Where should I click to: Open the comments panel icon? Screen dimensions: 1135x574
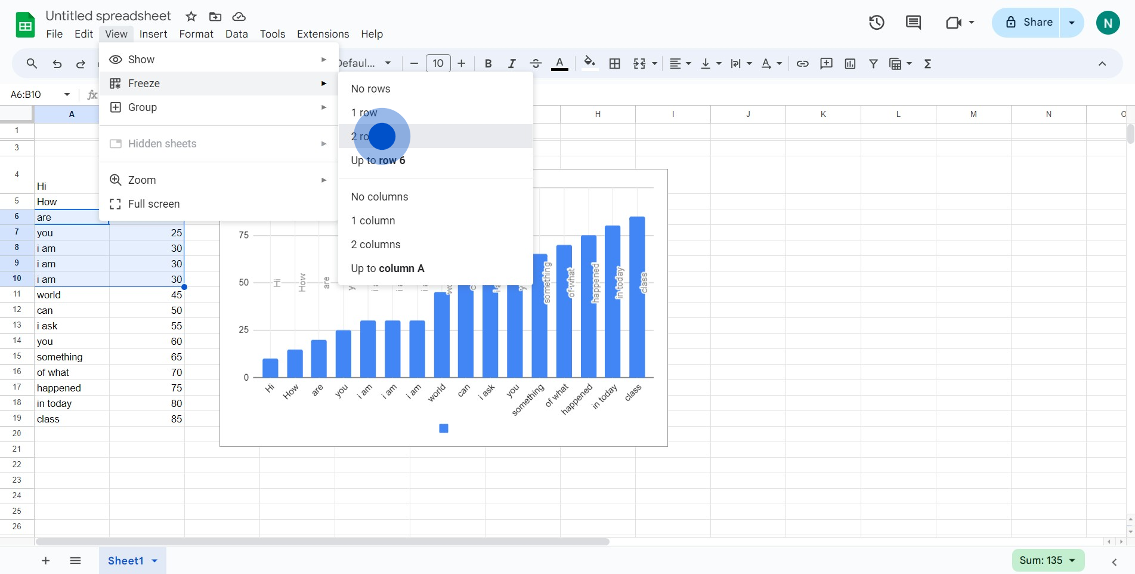pyautogui.click(x=913, y=23)
